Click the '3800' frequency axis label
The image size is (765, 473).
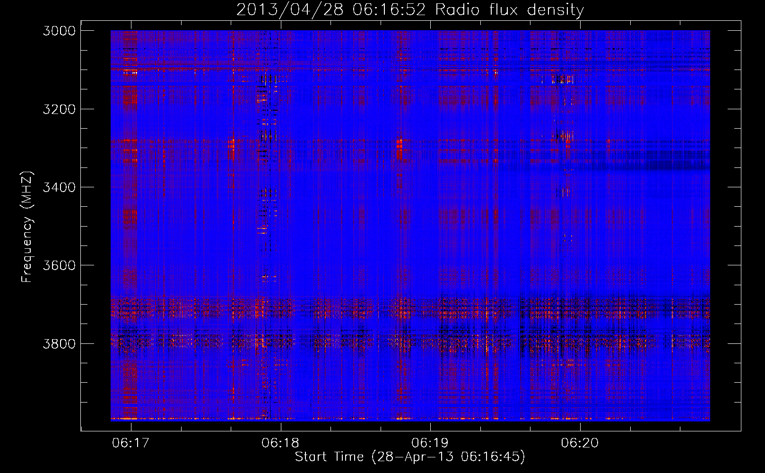(x=59, y=343)
